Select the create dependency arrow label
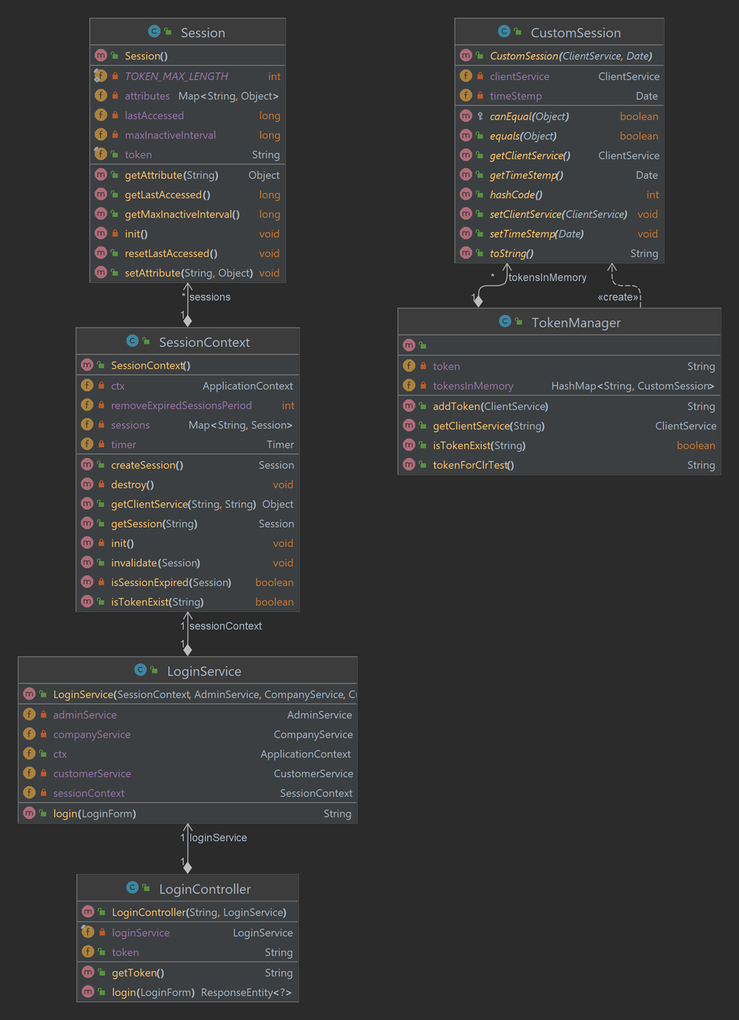The height and width of the screenshot is (1020, 739). 618,297
